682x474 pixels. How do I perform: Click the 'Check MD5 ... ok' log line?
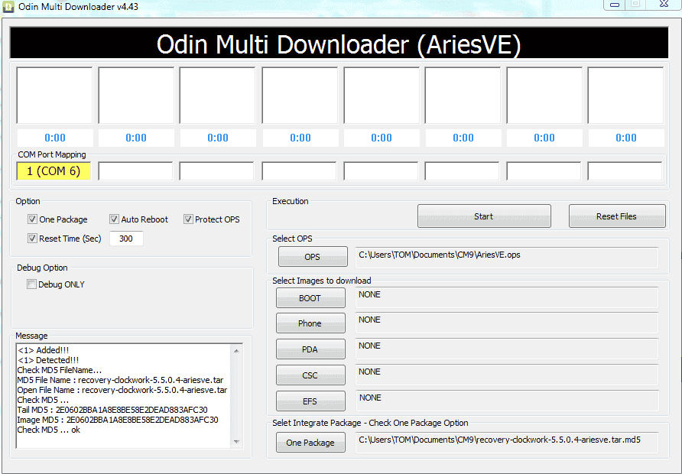tap(49, 430)
